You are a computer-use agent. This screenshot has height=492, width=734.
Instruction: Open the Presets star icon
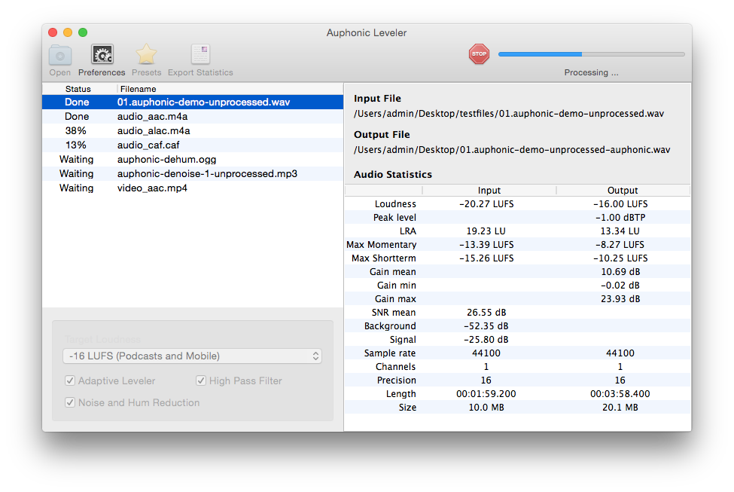click(146, 55)
